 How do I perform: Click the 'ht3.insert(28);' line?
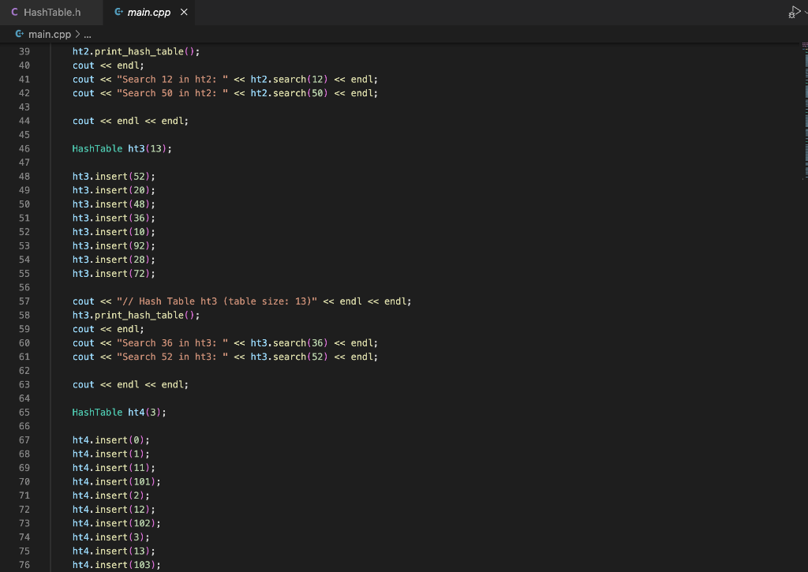pos(114,260)
